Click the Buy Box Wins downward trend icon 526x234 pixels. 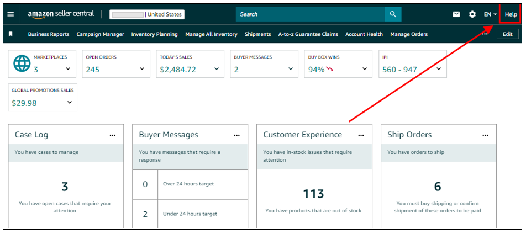click(x=330, y=69)
